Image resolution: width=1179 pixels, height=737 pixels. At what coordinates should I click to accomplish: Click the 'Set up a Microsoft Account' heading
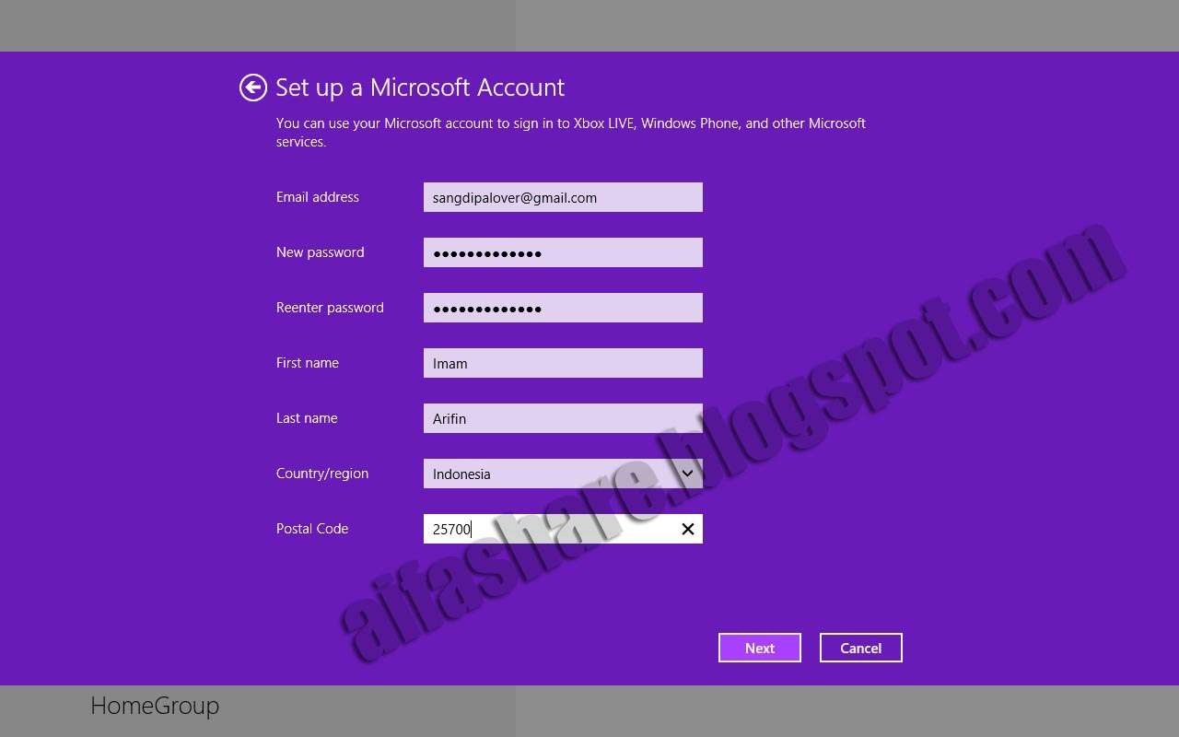point(420,88)
